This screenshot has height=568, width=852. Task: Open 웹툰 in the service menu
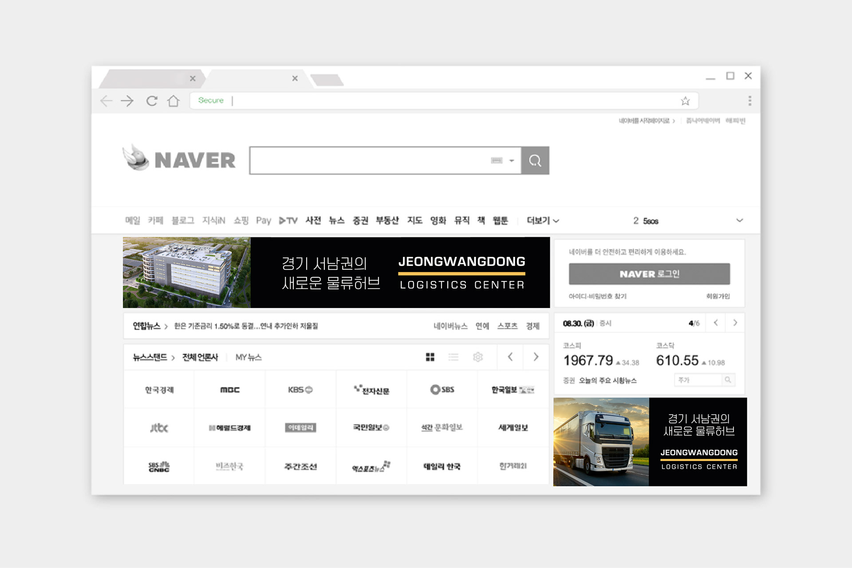500,221
